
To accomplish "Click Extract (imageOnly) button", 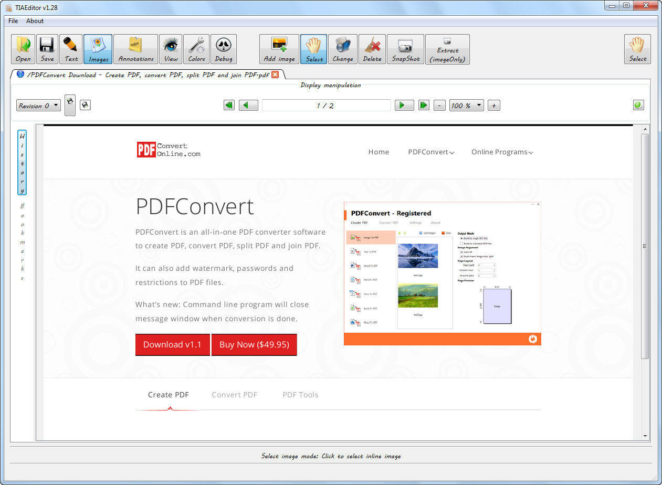I will [x=448, y=49].
